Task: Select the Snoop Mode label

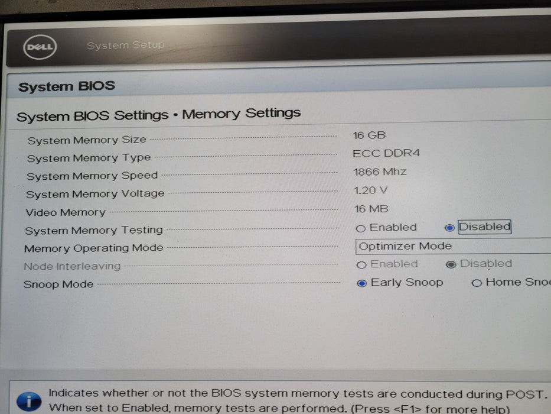Action: [58, 284]
